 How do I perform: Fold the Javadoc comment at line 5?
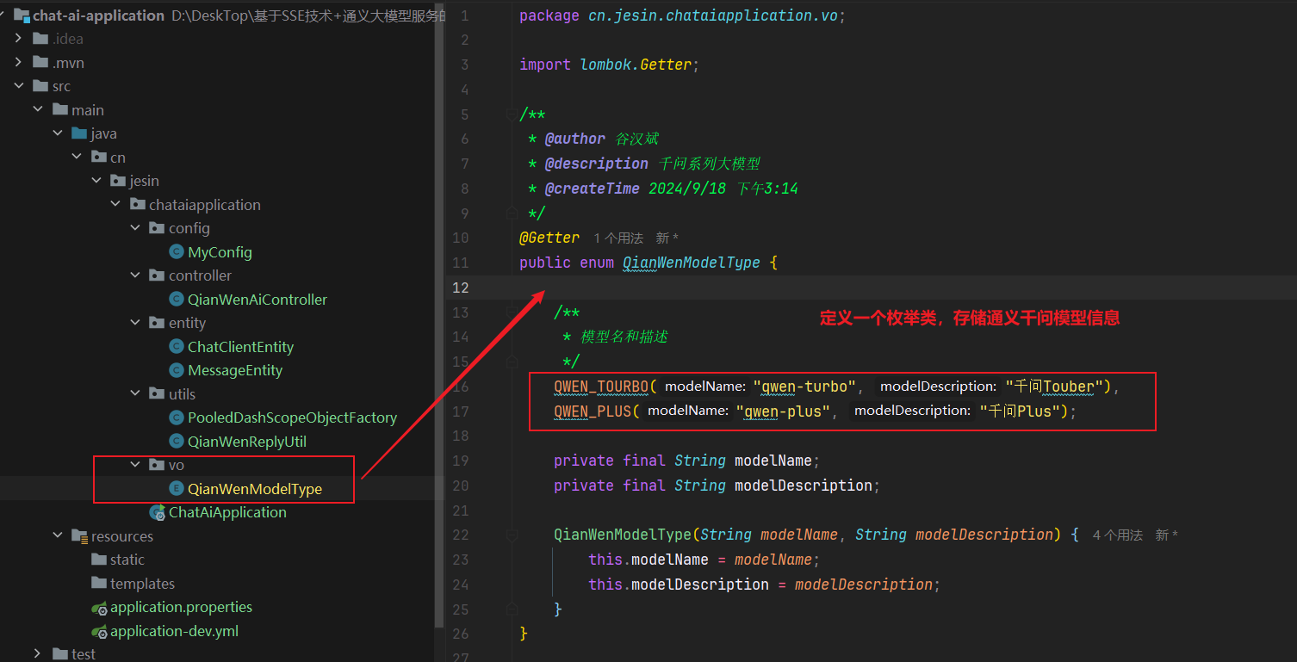(512, 114)
